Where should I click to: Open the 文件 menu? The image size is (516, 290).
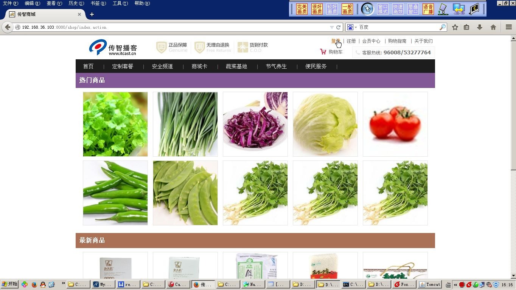click(x=10, y=3)
